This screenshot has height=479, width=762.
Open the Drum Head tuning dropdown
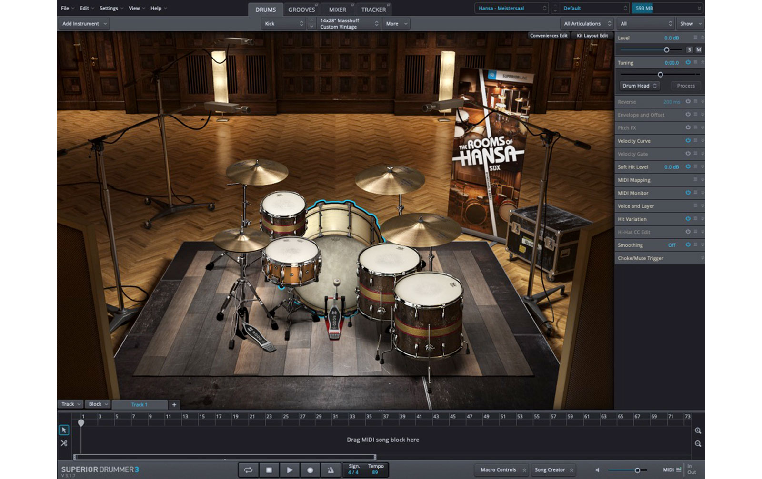639,86
